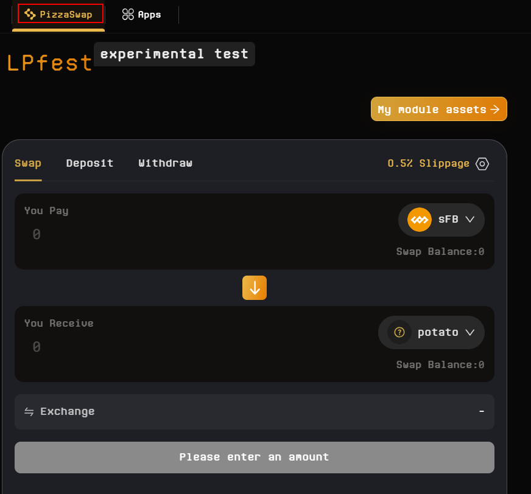Viewport: 531px width, 494px height.
Task: Expand the sFB token dropdown chevron
Action: (x=469, y=220)
